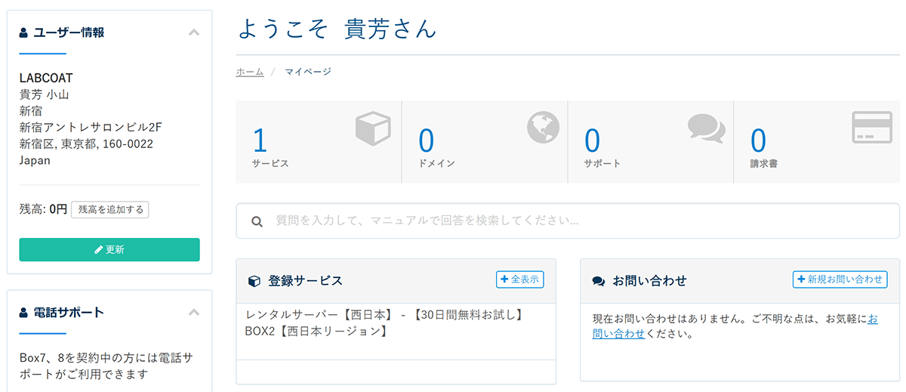Click the search magnifier icon
The height and width of the screenshot is (392, 906).
257,221
